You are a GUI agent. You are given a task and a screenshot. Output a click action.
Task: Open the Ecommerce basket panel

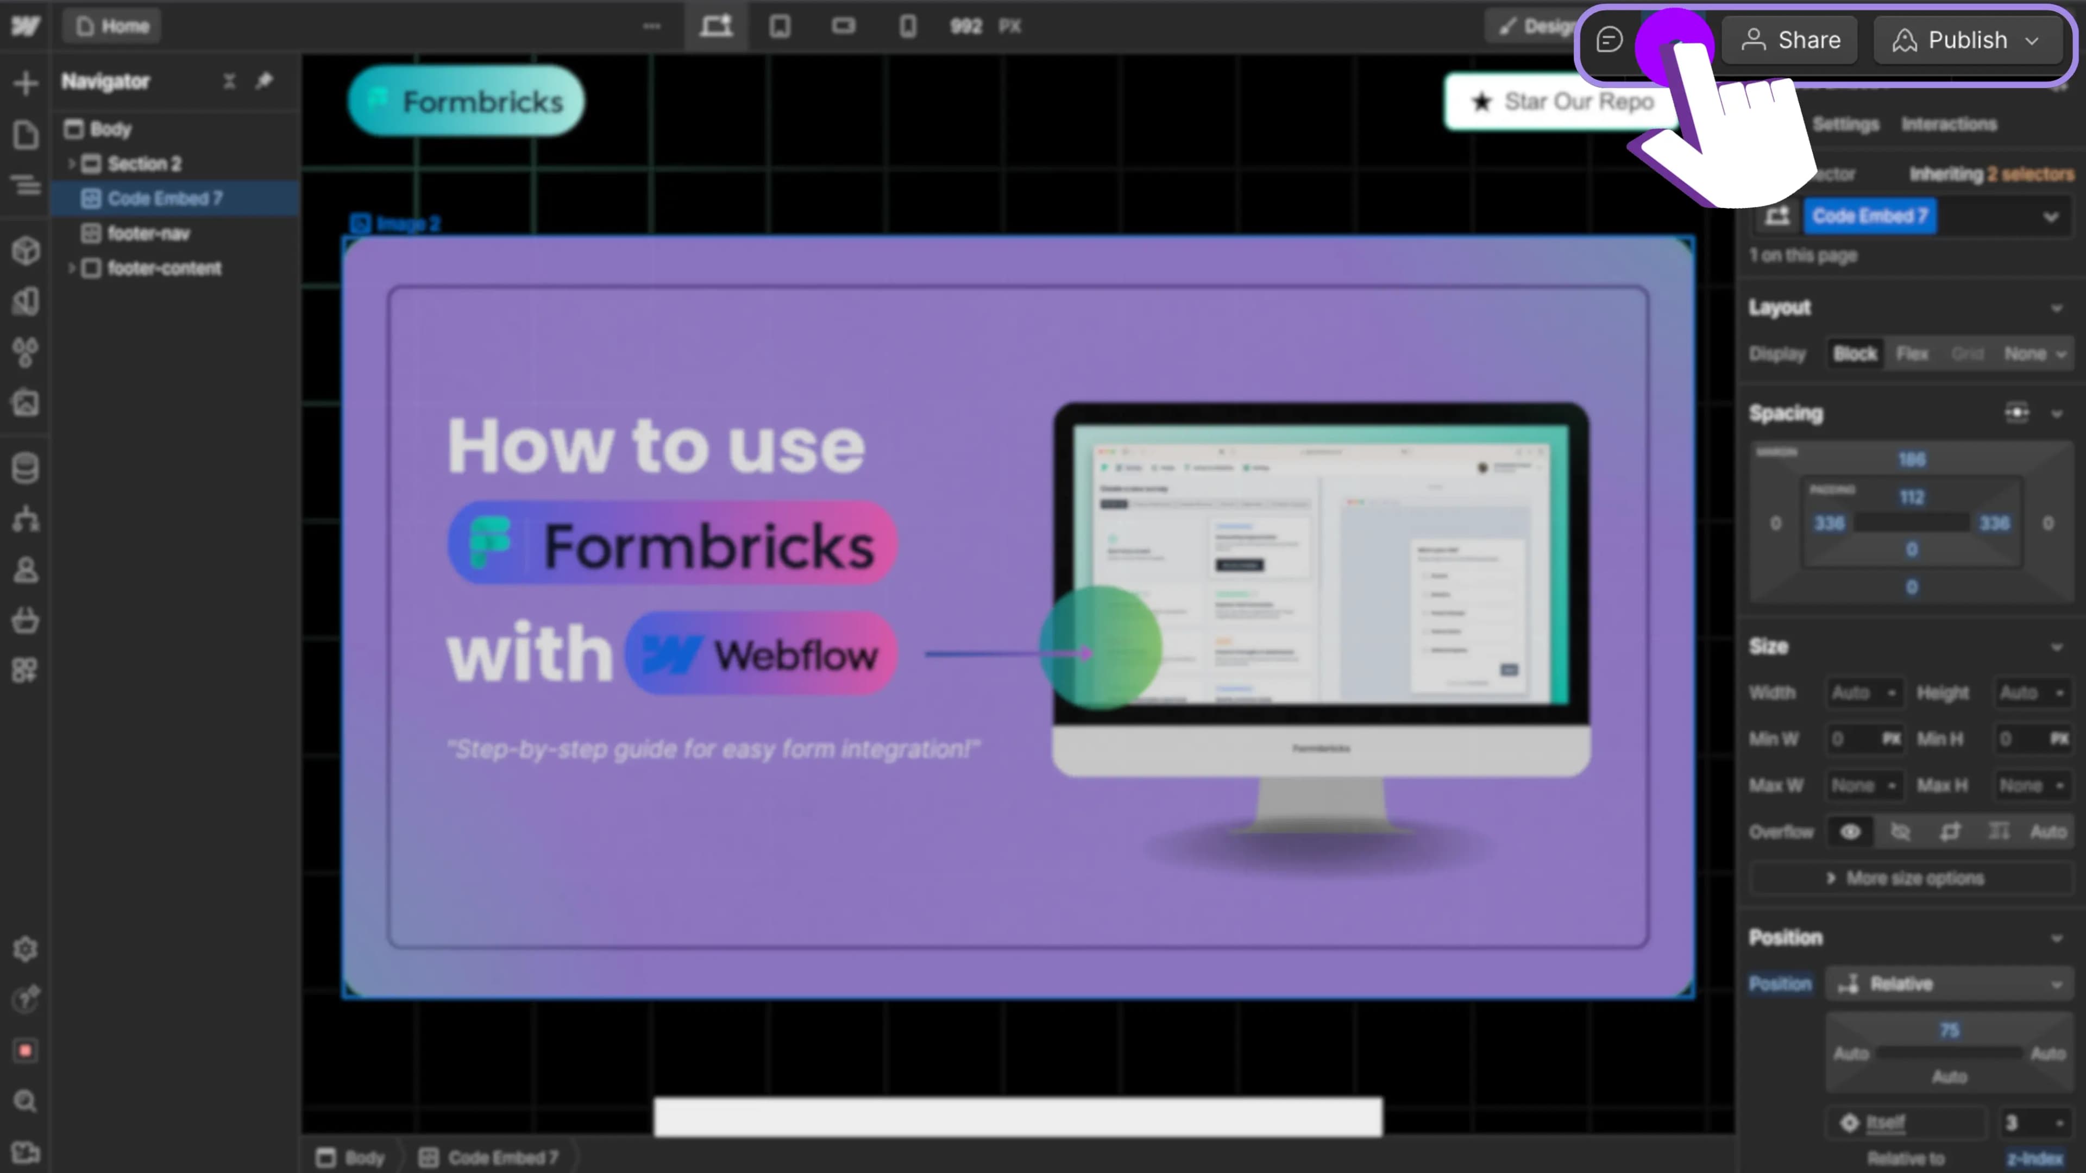pos(25,620)
